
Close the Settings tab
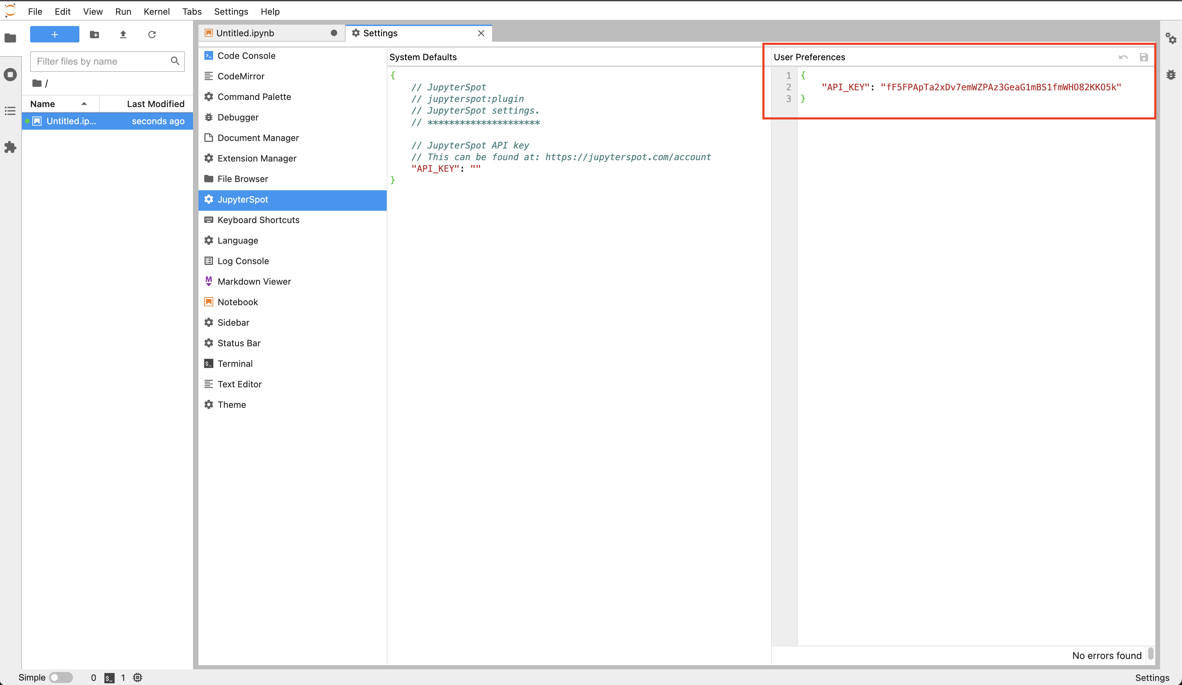tap(481, 33)
